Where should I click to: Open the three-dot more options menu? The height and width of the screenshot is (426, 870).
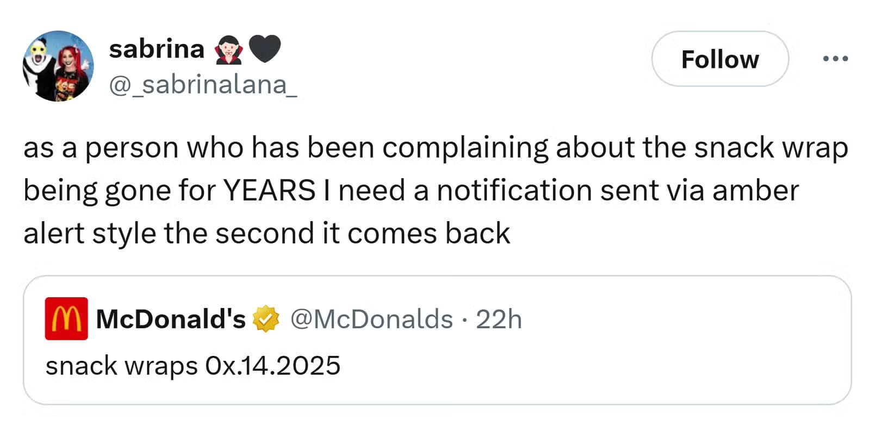[x=836, y=59]
